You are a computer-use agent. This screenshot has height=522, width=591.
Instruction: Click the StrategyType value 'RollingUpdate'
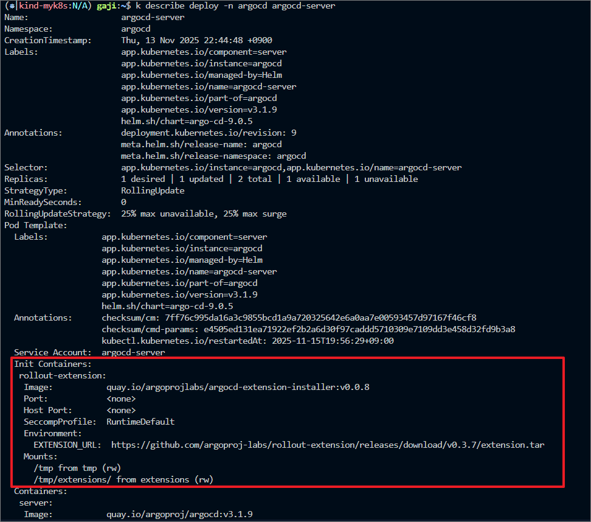153,191
